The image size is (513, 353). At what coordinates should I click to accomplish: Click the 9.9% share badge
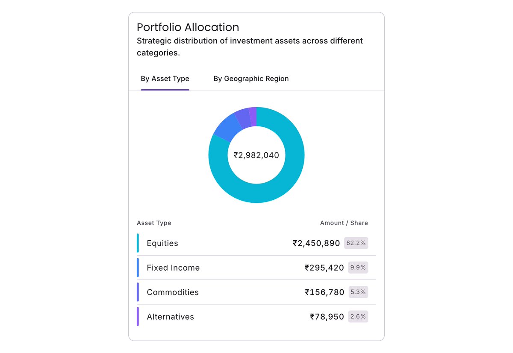(358, 268)
